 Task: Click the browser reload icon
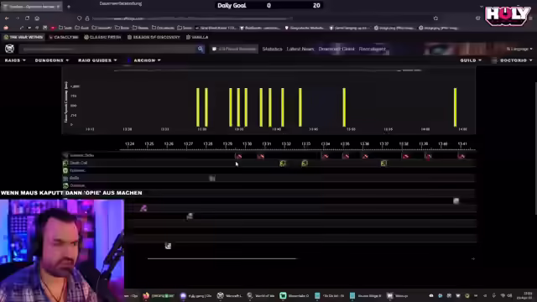(27, 18)
